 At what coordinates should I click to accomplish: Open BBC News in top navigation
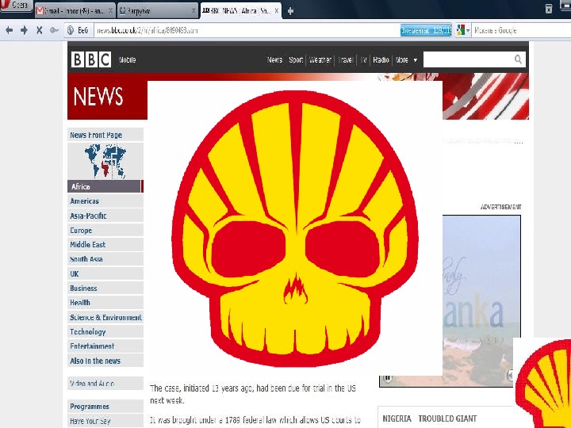[274, 59]
